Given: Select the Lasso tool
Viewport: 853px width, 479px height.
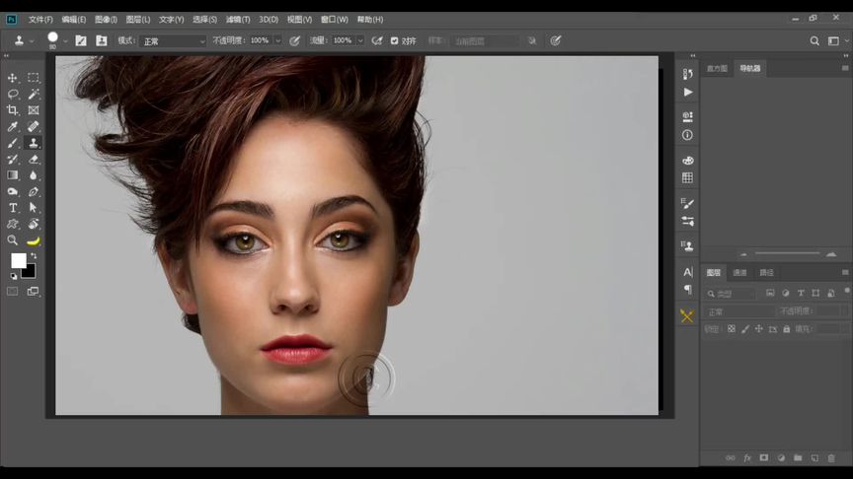Looking at the screenshot, I should click(x=13, y=94).
